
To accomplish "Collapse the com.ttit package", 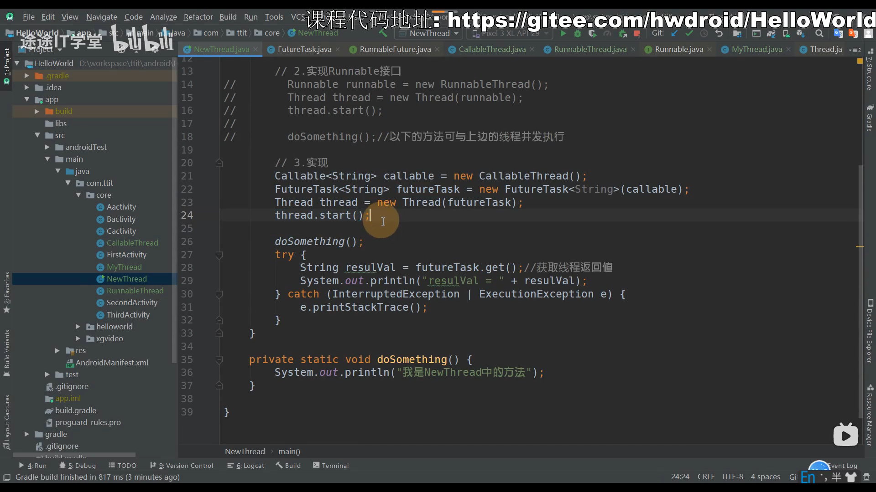I will [68, 183].
